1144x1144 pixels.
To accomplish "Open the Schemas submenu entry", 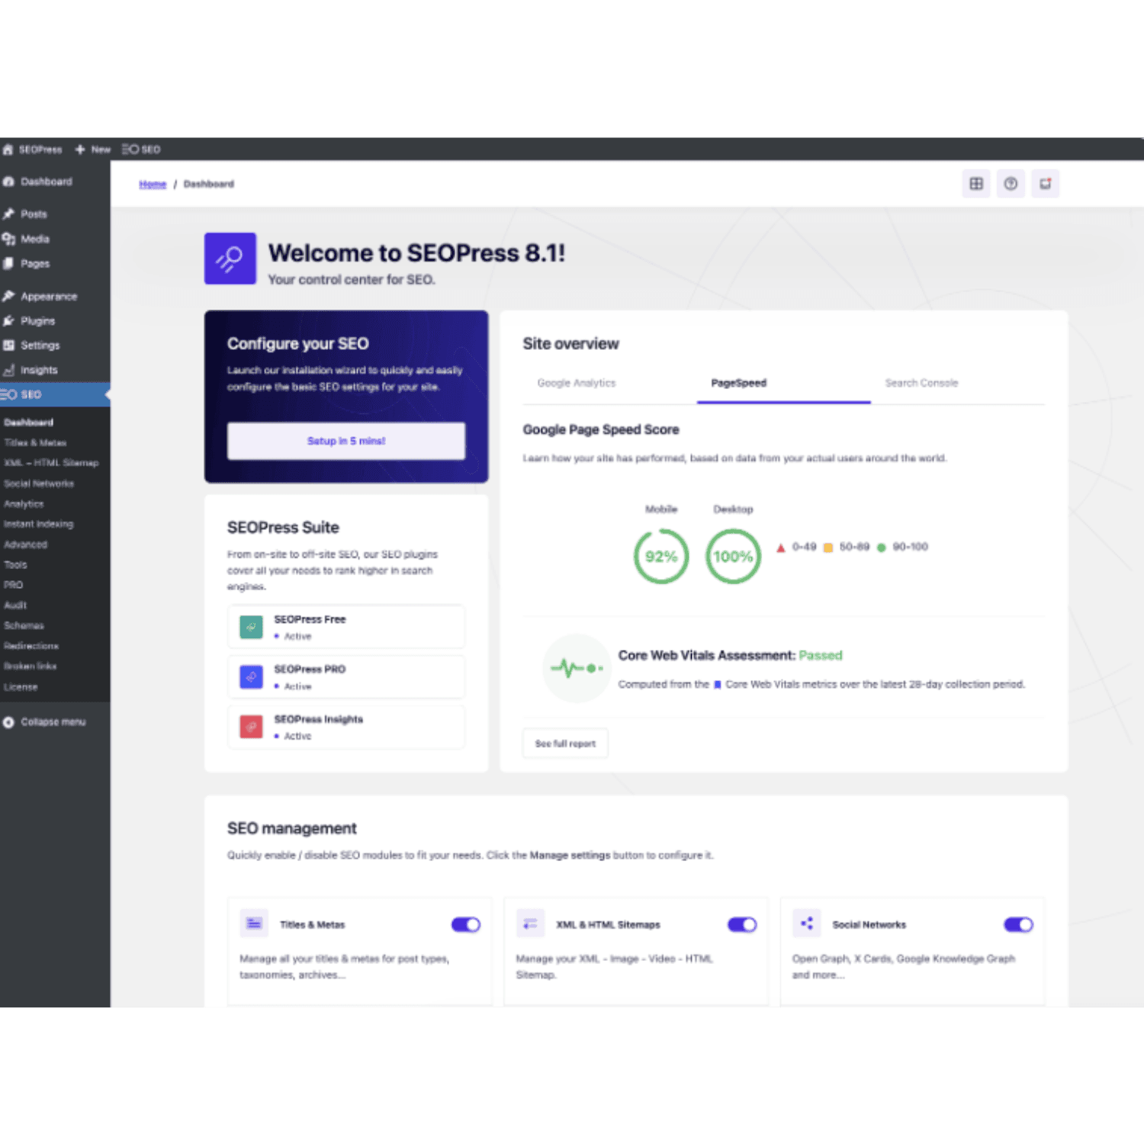I will 24,625.
